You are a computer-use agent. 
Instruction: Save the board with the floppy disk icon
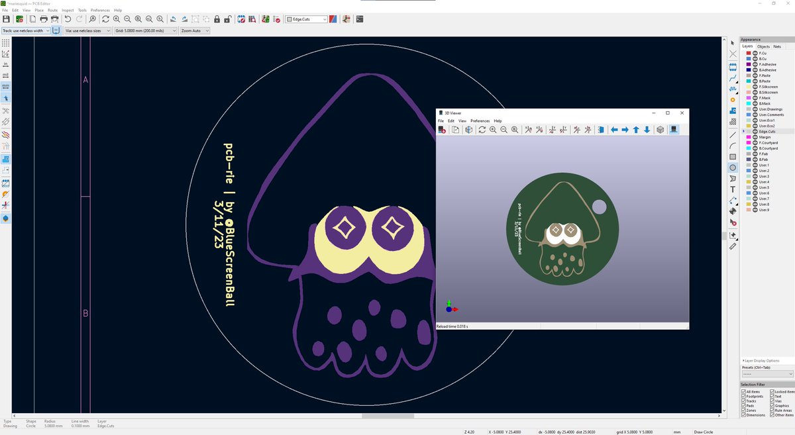[x=6, y=19]
